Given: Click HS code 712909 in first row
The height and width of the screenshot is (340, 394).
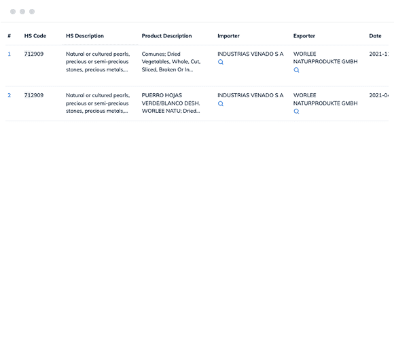Looking at the screenshot, I should (34, 54).
